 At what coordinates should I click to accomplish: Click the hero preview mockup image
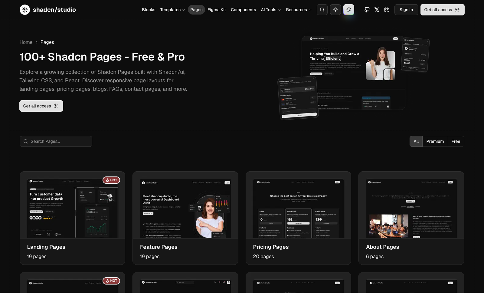click(354, 77)
